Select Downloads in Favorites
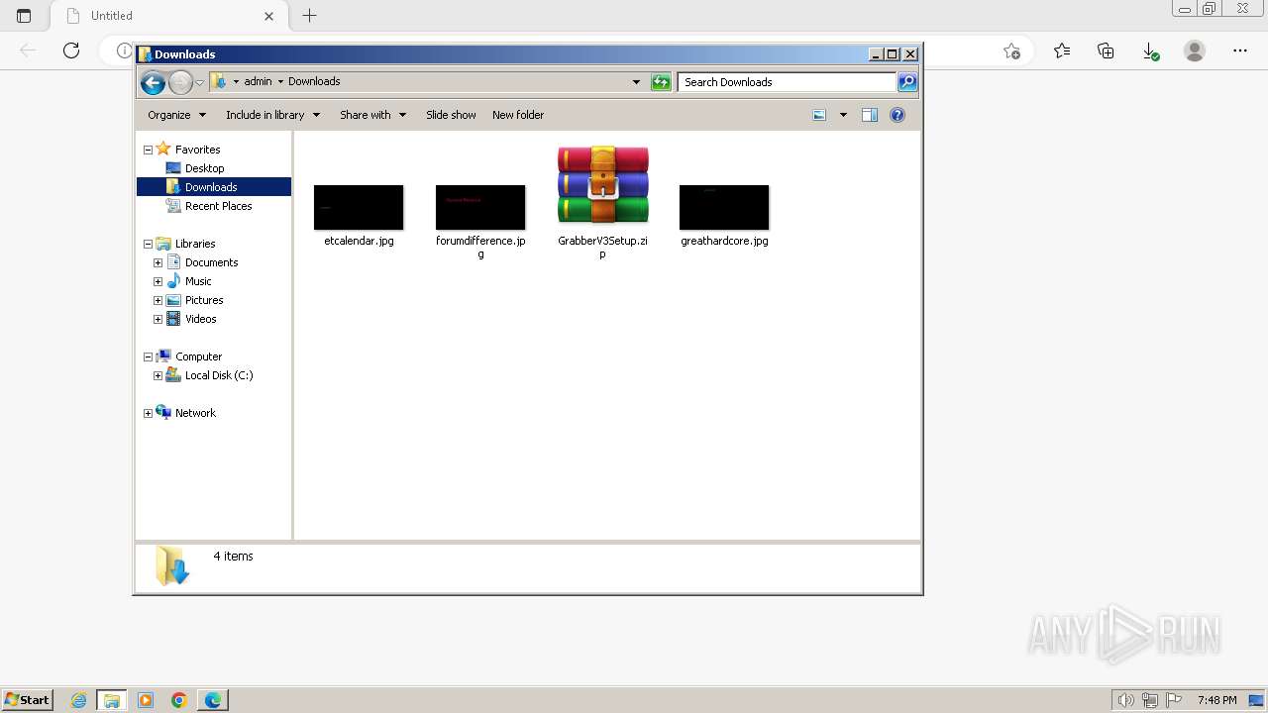 point(211,187)
